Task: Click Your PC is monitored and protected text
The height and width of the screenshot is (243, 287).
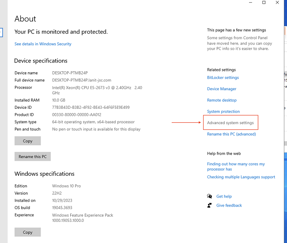Action: coord(61,32)
